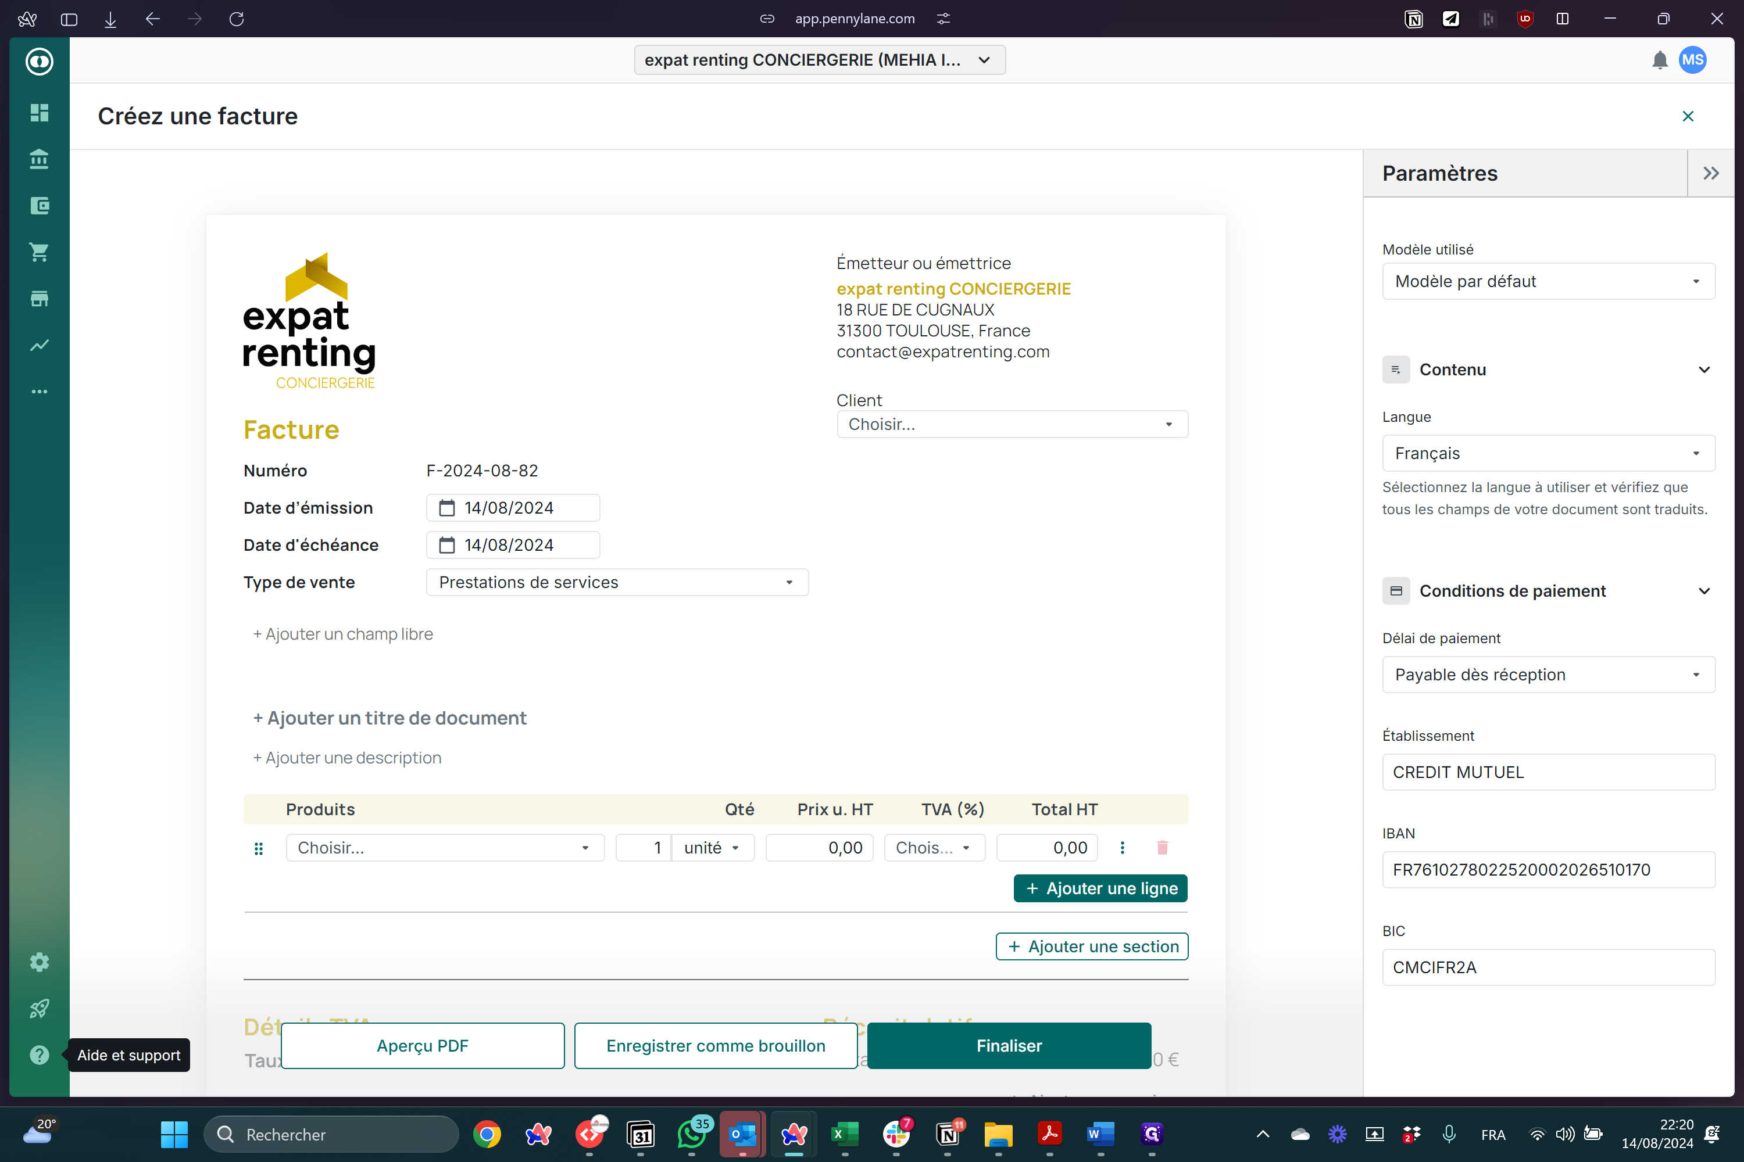Click the Prix u. HT input field
This screenshot has height=1162, width=1744.
[819, 848]
